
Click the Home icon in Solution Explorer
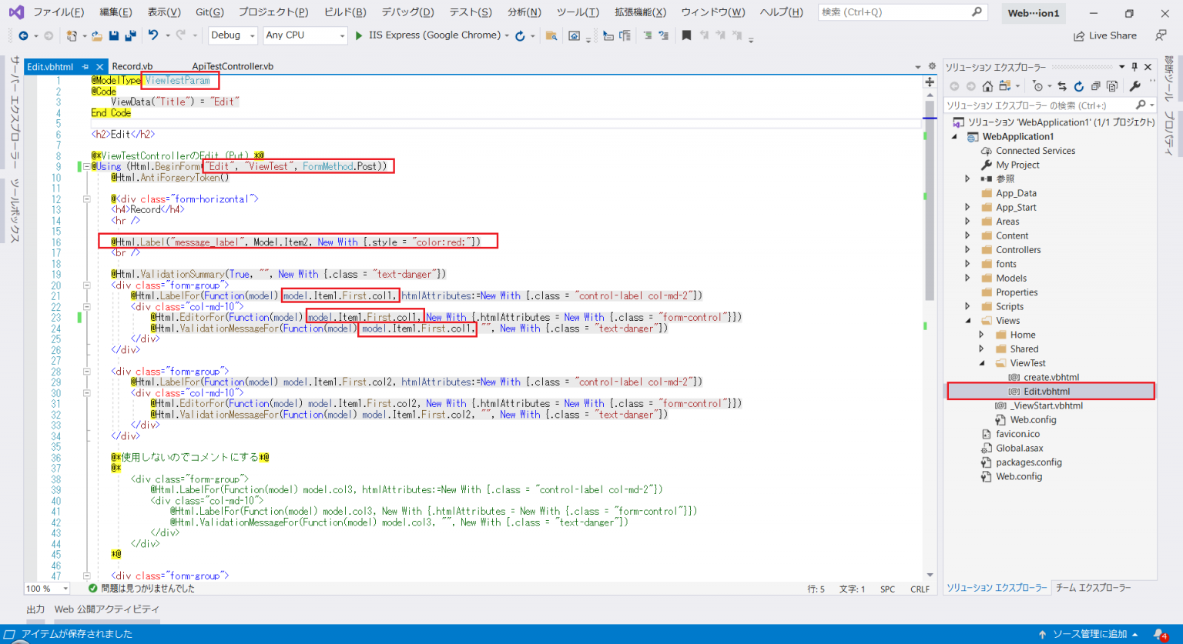(x=988, y=85)
